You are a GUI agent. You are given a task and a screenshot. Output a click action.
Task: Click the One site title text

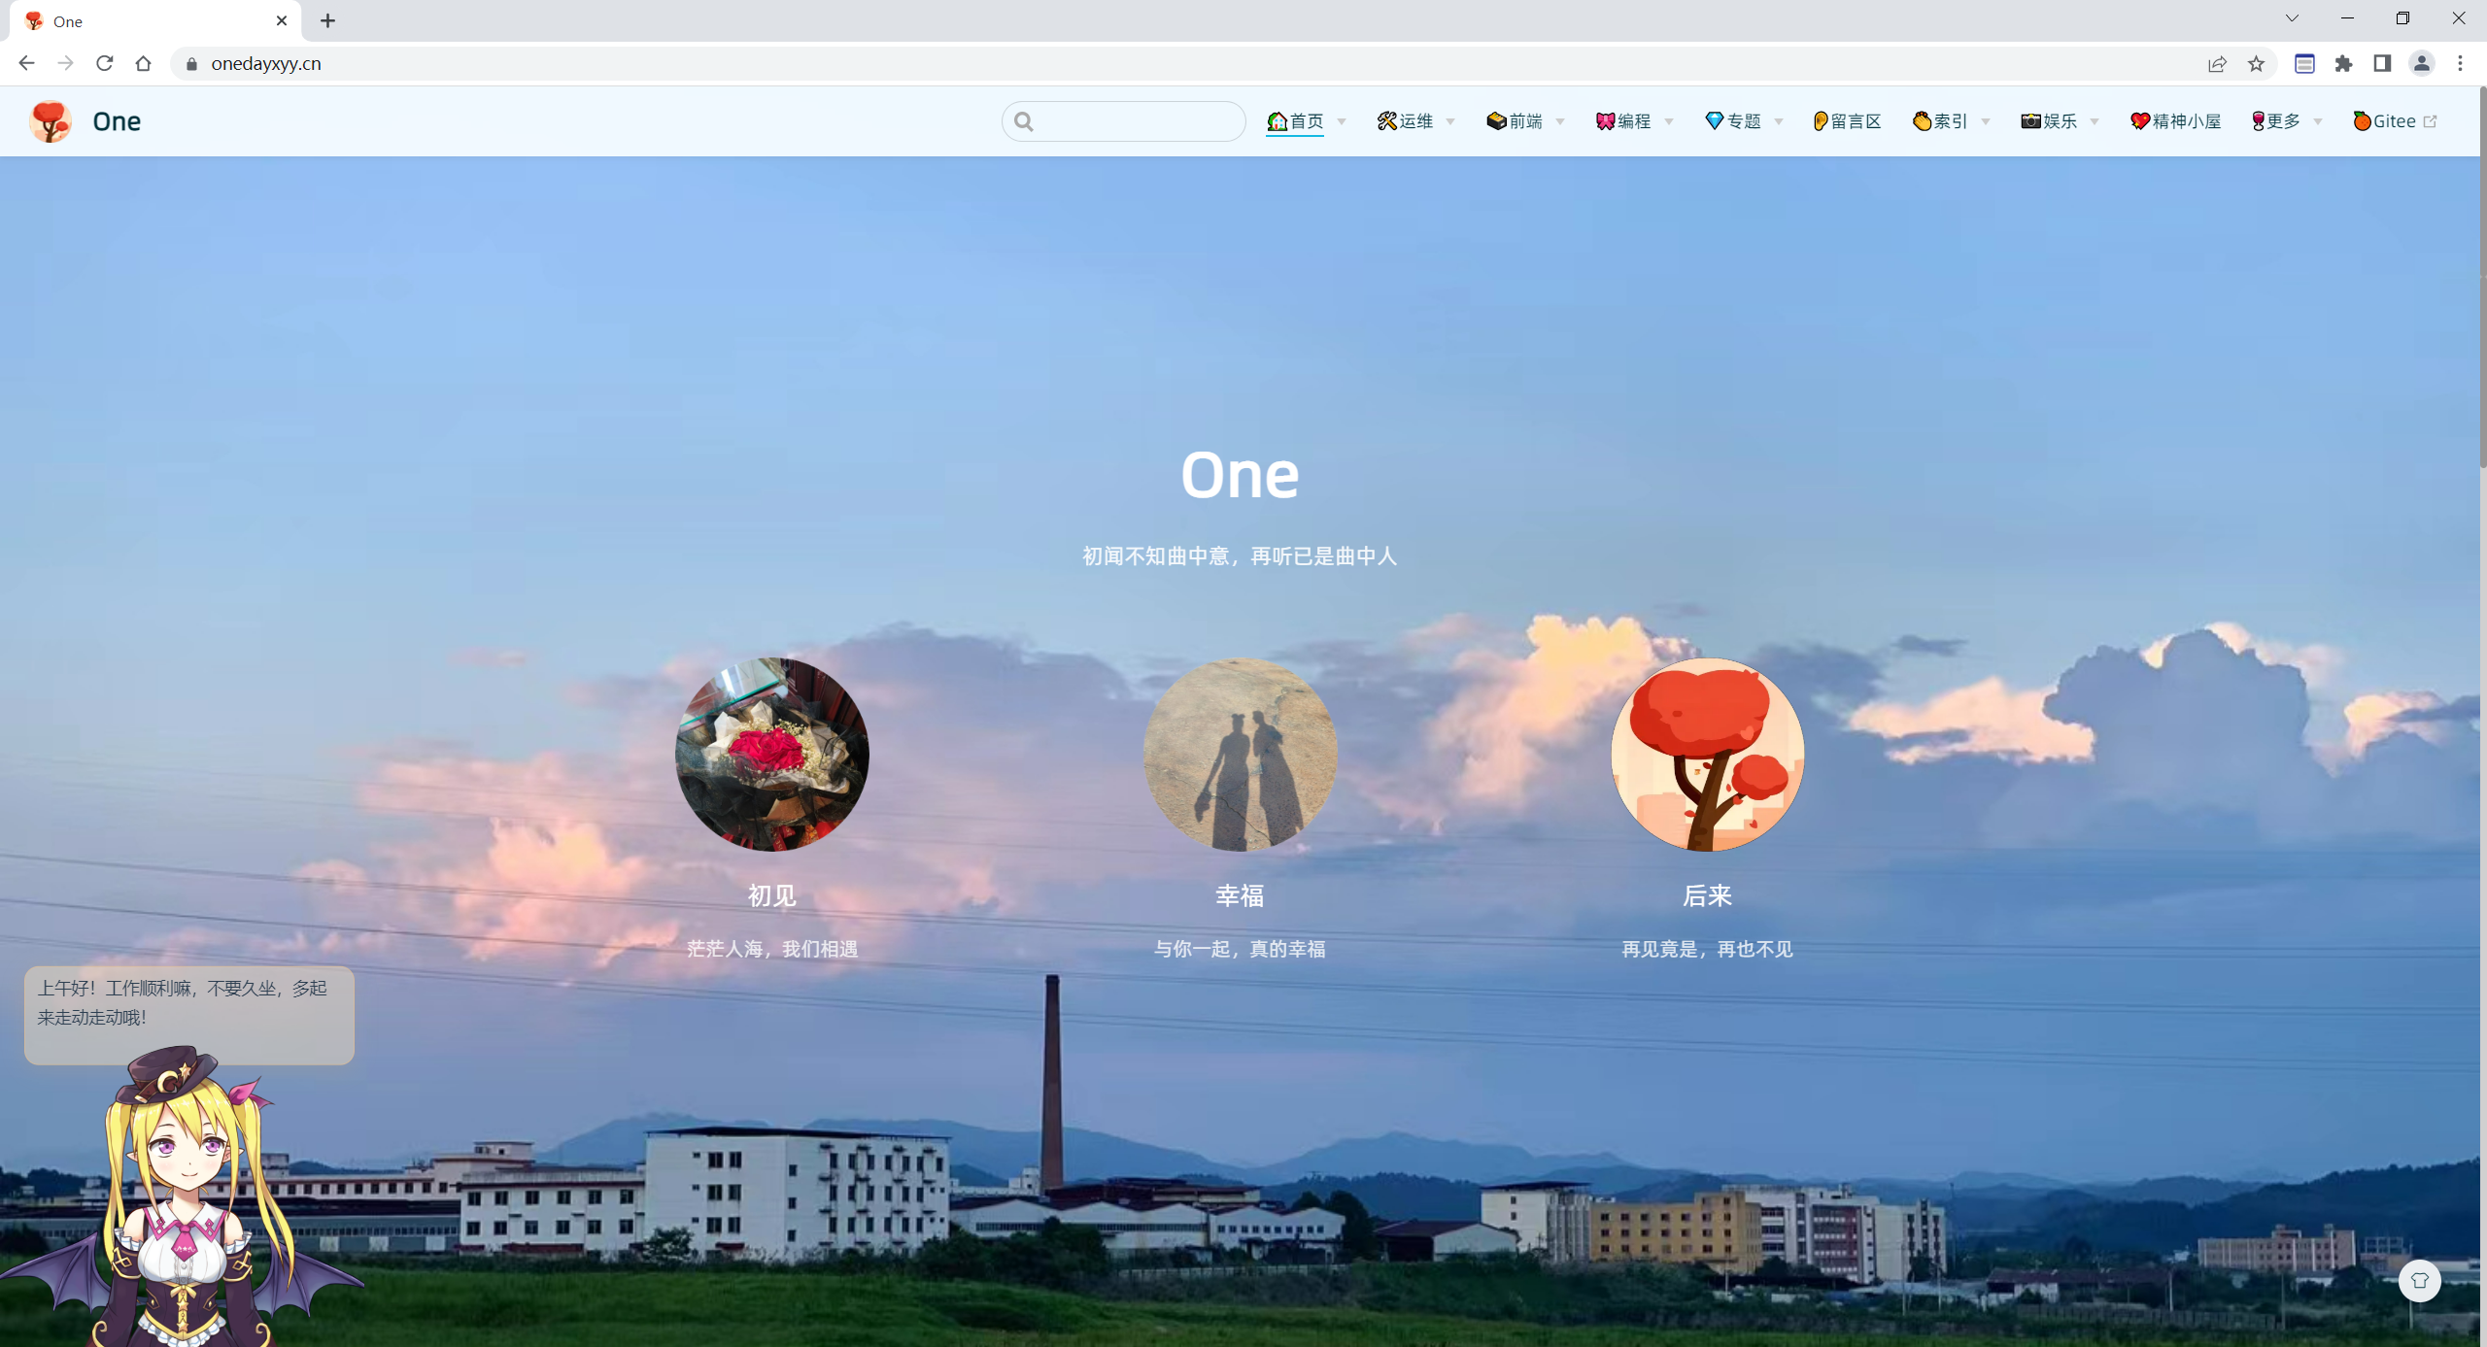click(x=117, y=121)
